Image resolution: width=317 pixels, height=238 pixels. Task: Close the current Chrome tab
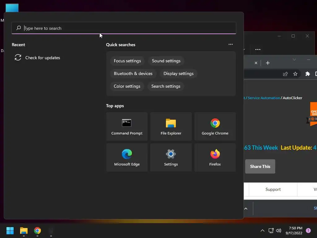(x=256, y=63)
